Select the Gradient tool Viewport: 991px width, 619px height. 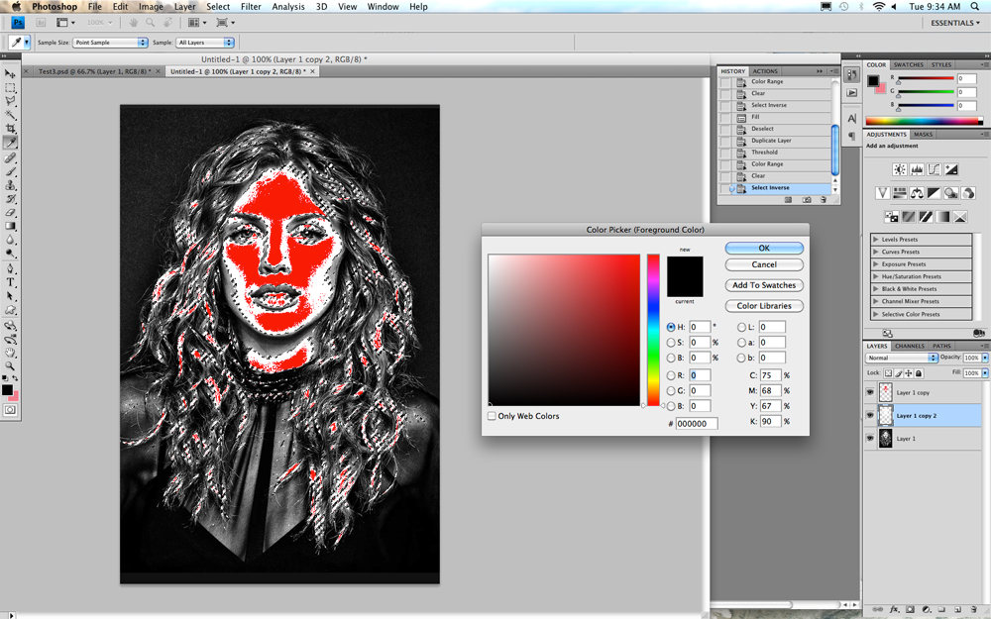pos(10,226)
